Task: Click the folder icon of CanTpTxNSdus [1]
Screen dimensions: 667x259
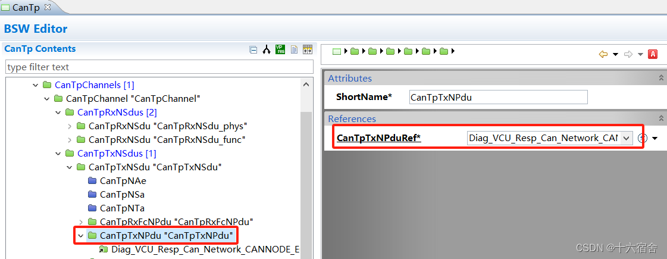Action: pyautogui.click(x=70, y=154)
